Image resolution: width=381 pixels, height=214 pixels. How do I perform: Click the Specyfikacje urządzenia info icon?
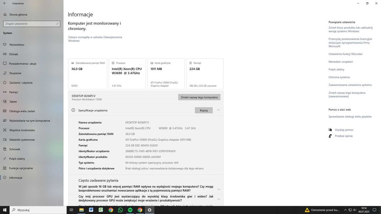click(73, 110)
